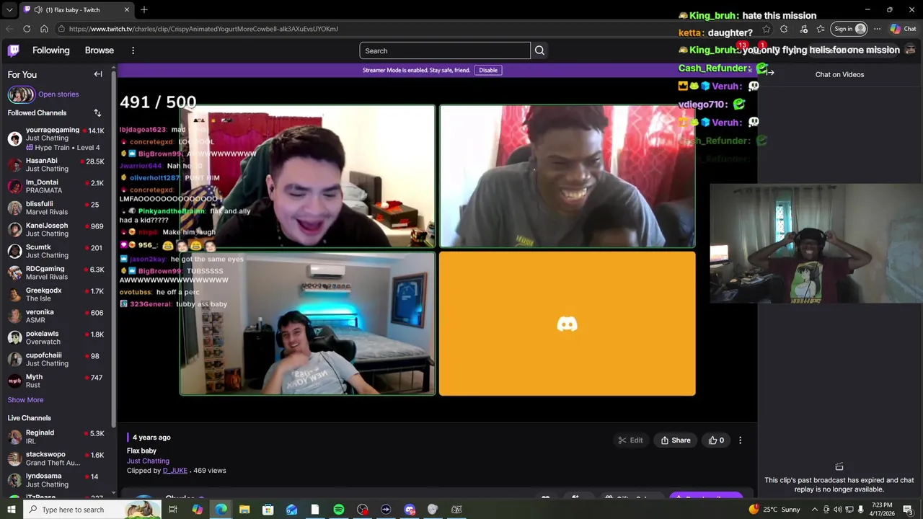Disable Streamer Mode banner button
The image size is (923, 519).
[488, 70]
